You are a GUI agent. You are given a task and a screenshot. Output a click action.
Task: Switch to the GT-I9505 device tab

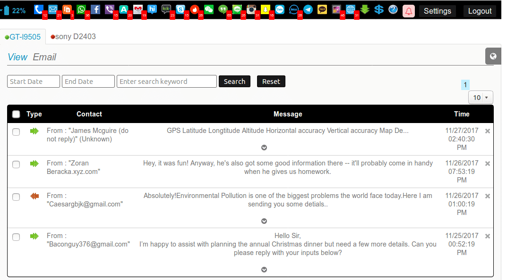point(23,37)
